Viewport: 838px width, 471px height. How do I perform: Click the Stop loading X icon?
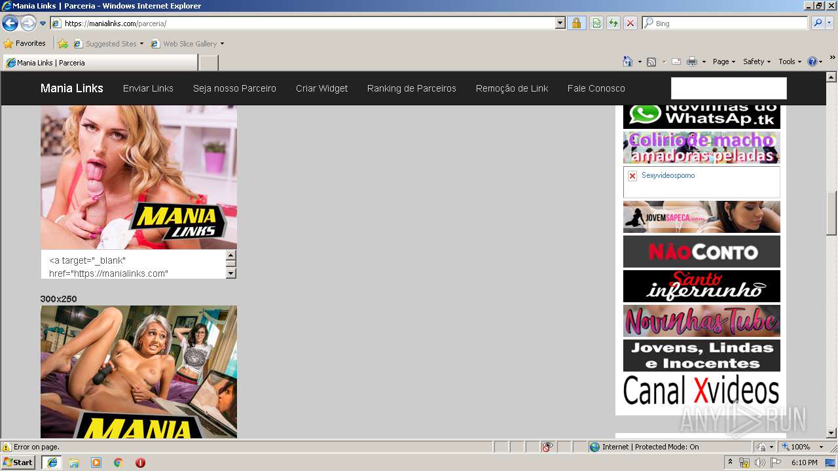click(x=630, y=24)
